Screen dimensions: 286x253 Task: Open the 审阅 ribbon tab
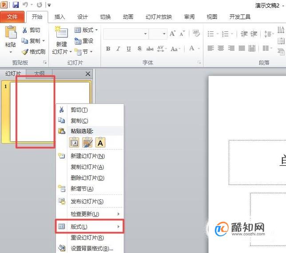click(x=189, y=17)
